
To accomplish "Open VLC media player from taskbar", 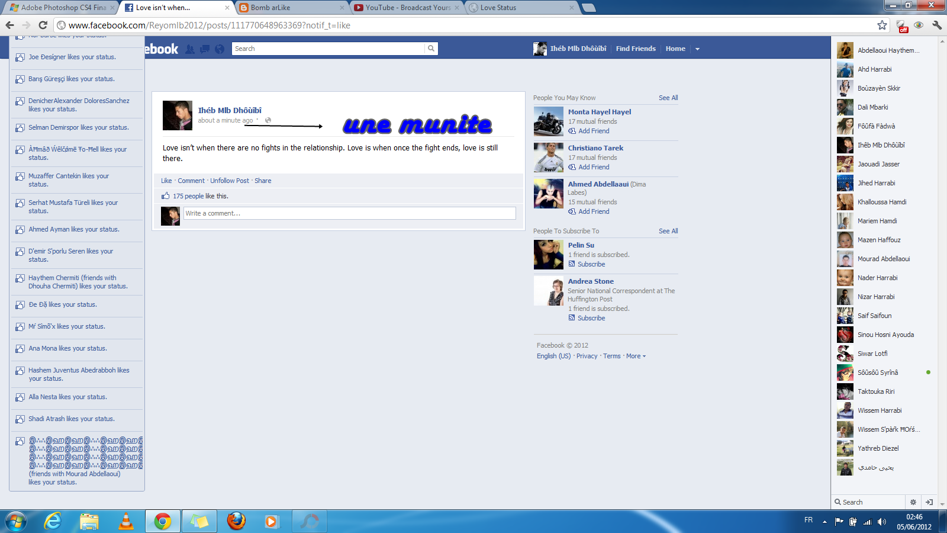I will click(126, 521).
